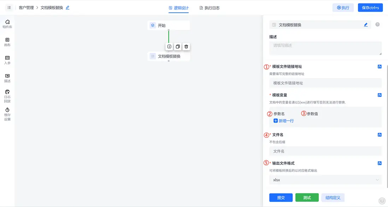Click the 保存 ctrl+s save button
The height and width of the screenshot is (207, 388).
(370, 7)
